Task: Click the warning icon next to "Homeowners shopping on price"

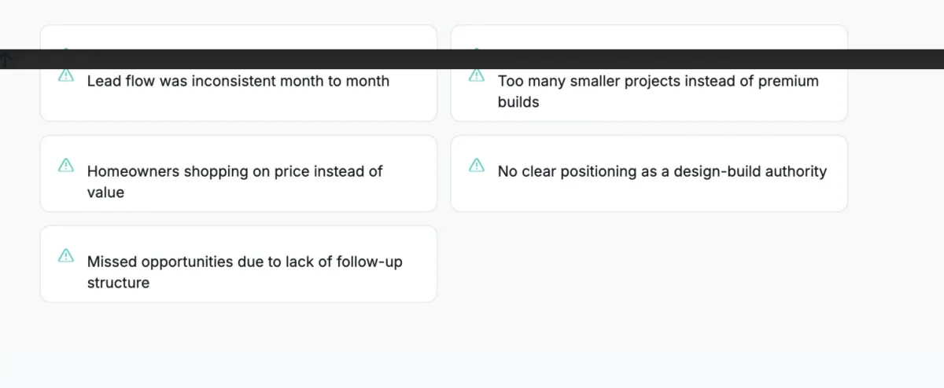Action: [x=66, y=165]
